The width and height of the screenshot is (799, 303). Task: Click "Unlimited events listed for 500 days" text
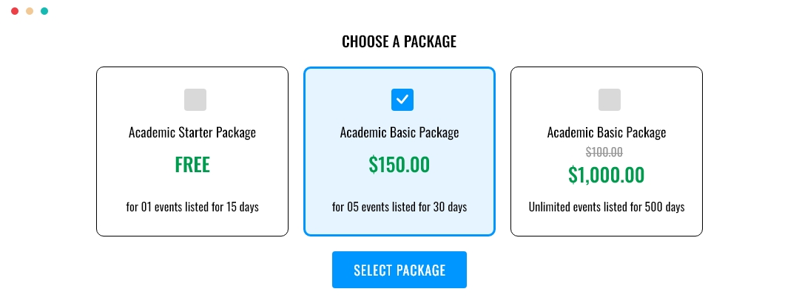pyautogui.click(x=607, y=207)
